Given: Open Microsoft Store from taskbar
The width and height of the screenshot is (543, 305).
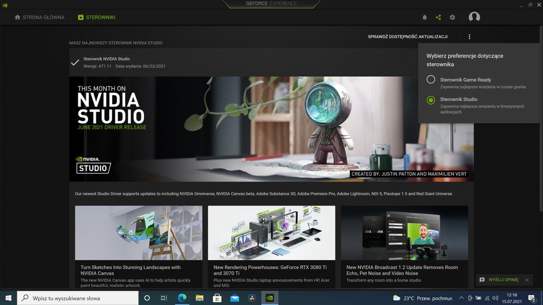Looking at the screenshot, I should click(x=217, y=298).
